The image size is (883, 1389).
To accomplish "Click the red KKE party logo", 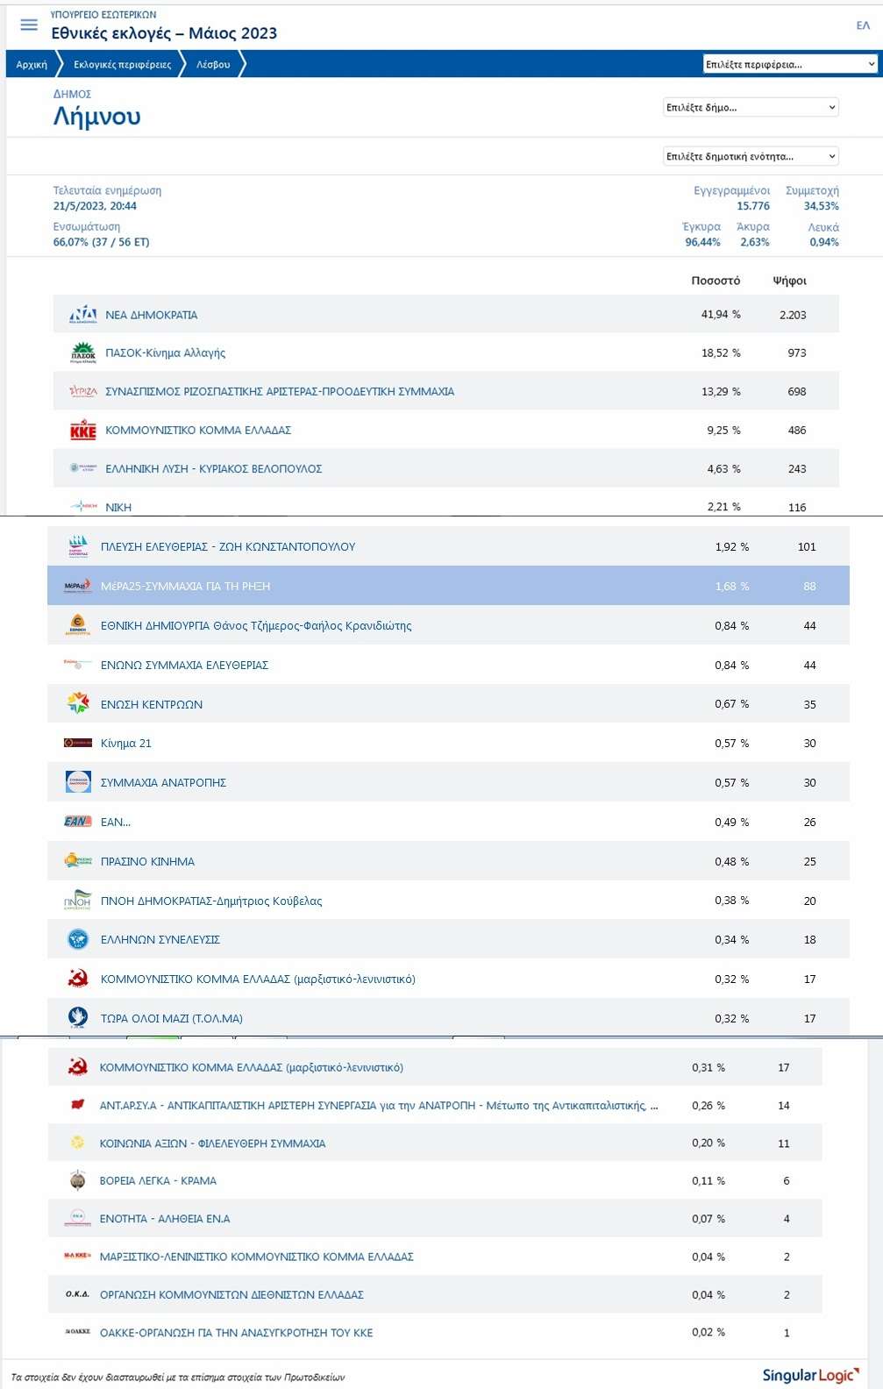I will 82,431.
